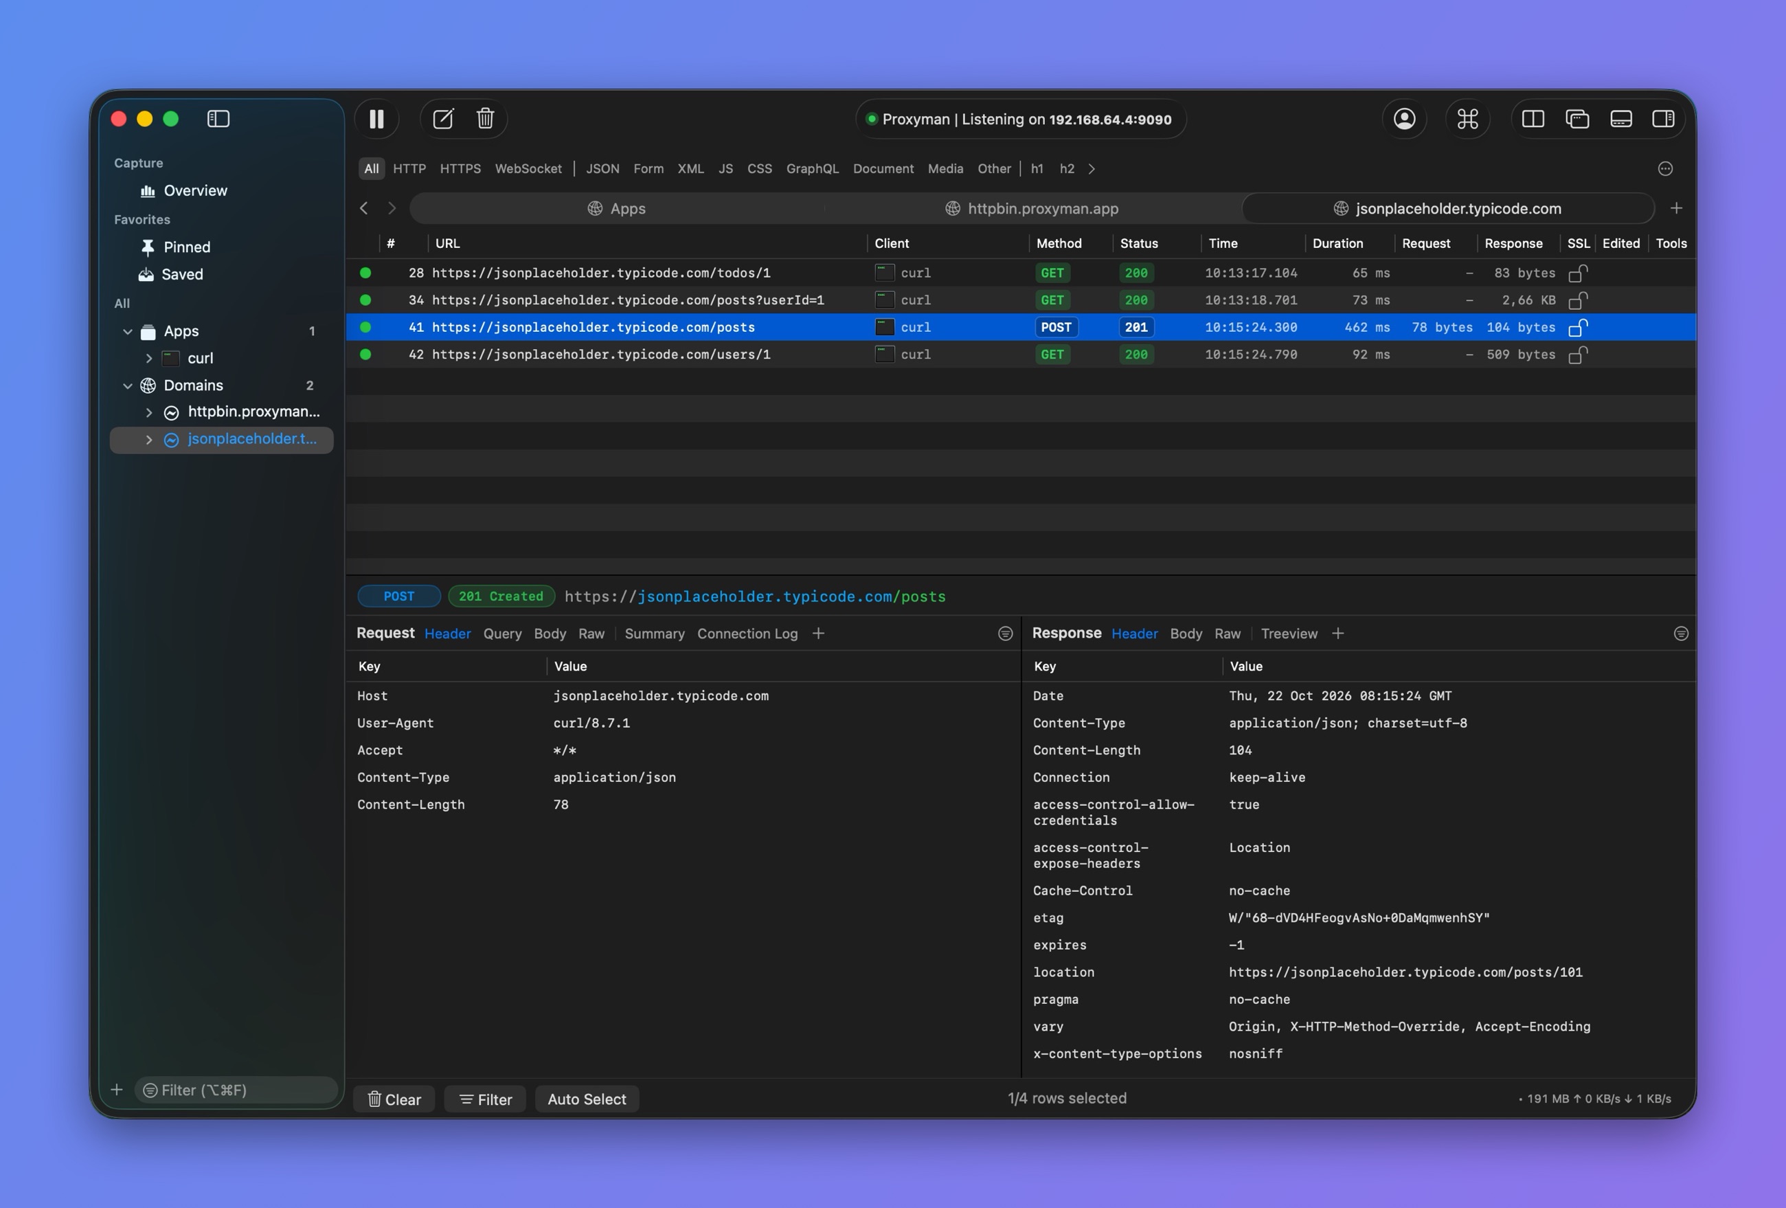Viewport: 1786px width, 1208px height.
Task: Toggle the sidebar visibility icon
Action: pyautogui.click(x=218, y=119)
